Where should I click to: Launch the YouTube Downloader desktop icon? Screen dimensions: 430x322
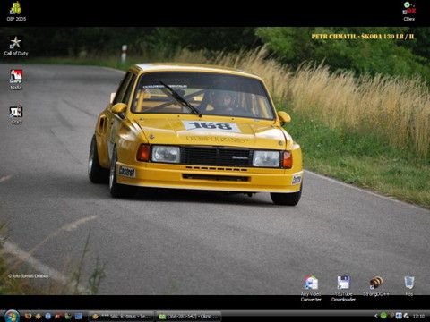click(x=343, y=289)
